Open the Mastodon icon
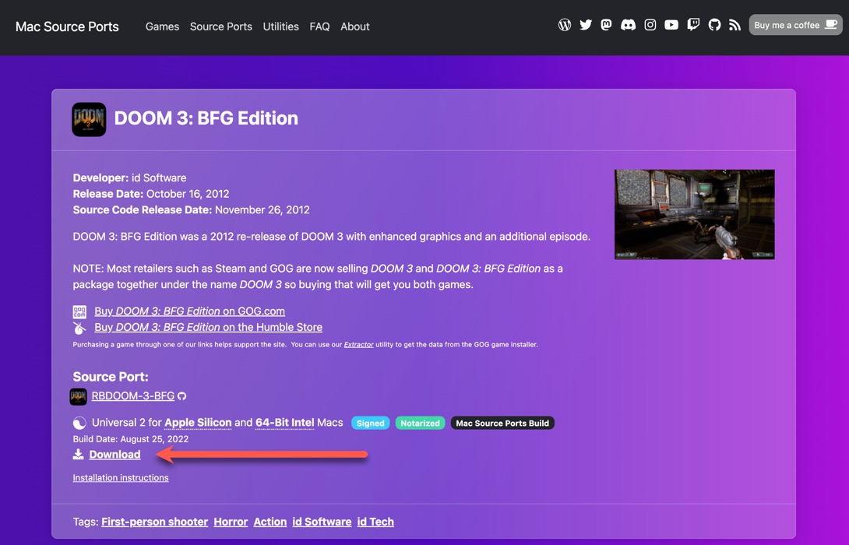 click(x=606, y=24)
